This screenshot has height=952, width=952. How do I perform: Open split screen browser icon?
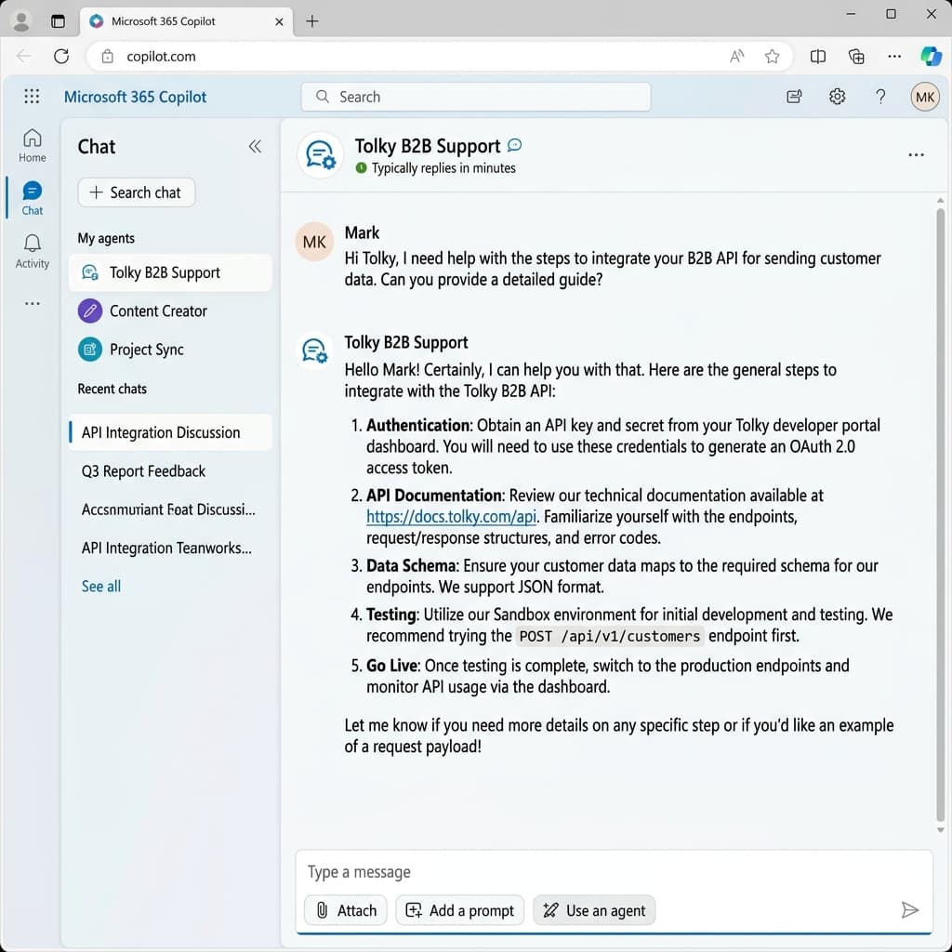pyautogui.click(x=818, y=57)
